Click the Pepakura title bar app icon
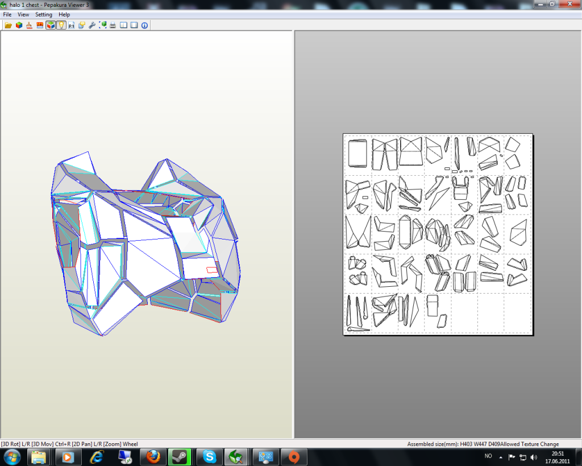Image resolution: width=582 pixels, height=466 pixels. (x=4, y=5)
